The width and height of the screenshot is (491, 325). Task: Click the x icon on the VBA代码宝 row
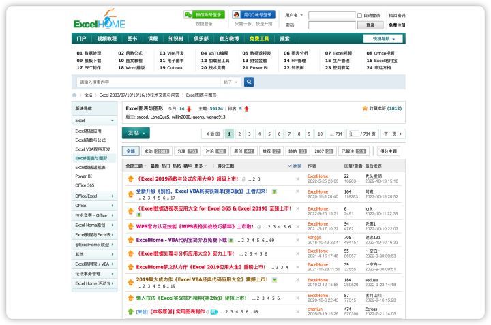297,240
